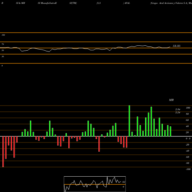The image size is (192, 192).
Task: Click the MR value 2.34
Action: point(178,109)
